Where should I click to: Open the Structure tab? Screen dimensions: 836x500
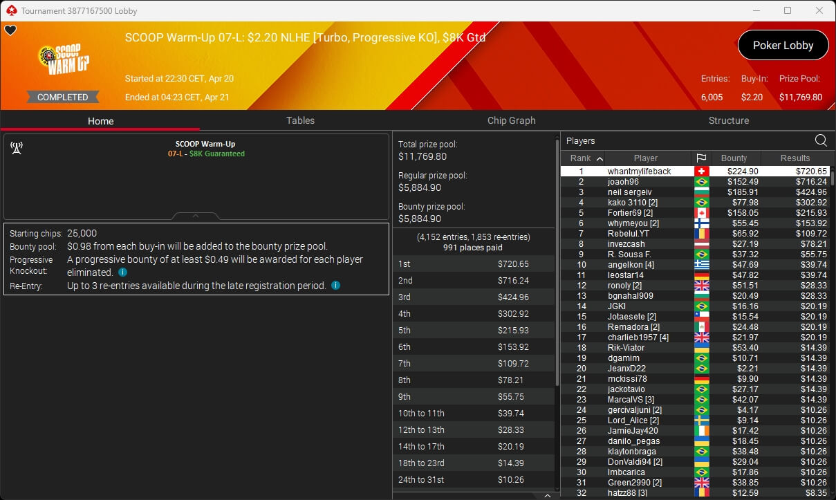(729, 120)
